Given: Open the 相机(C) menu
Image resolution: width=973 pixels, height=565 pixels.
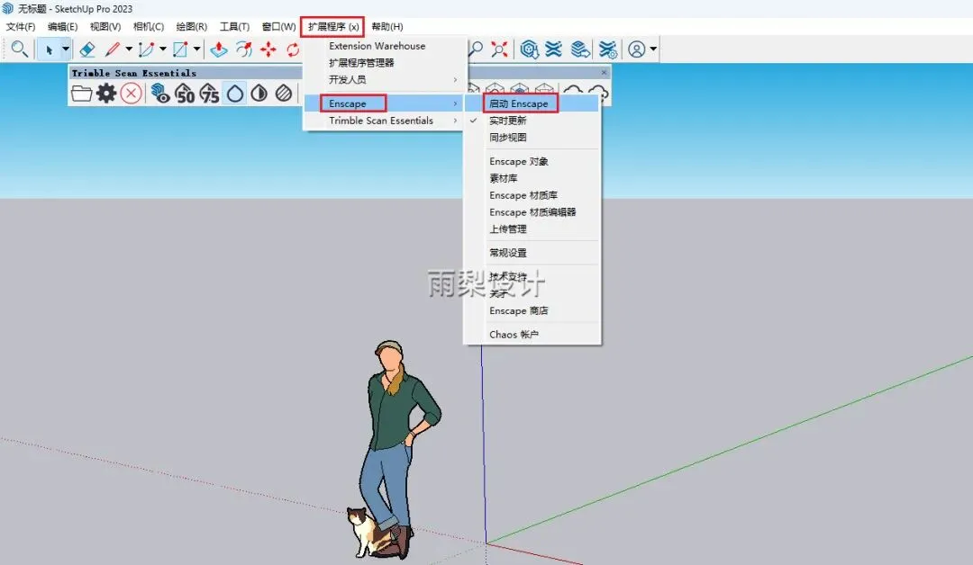Looking at the screenshot, I should (x=149, y=27).
